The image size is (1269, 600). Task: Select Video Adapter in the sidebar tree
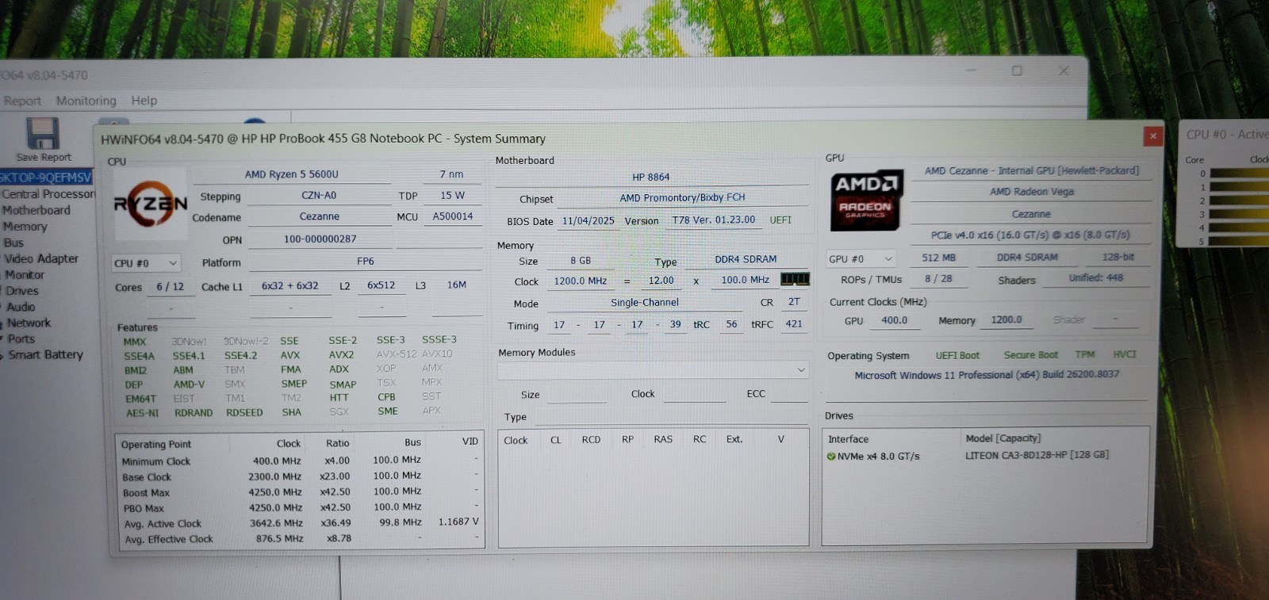click(x=41, y=258)
